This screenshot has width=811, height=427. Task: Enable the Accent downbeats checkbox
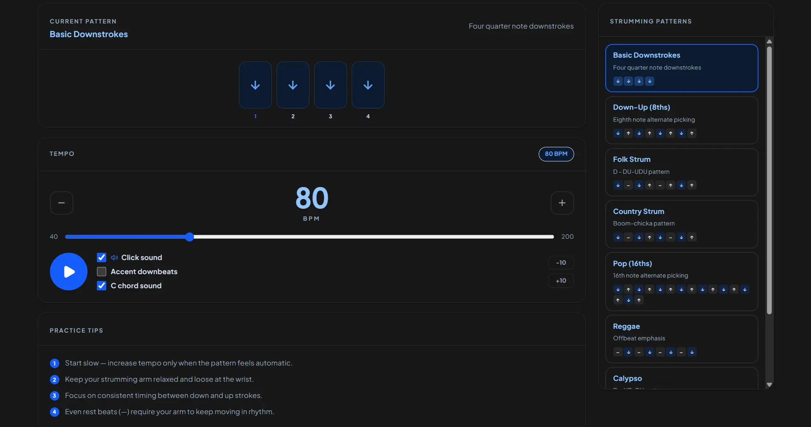click(102, 272)
